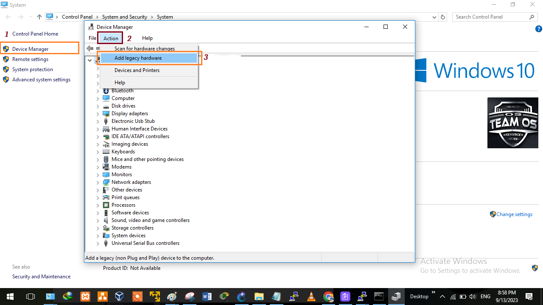Click the Display adapters icon
The width and height of the screenshot is (543, 305).
[x=106, y=114]
